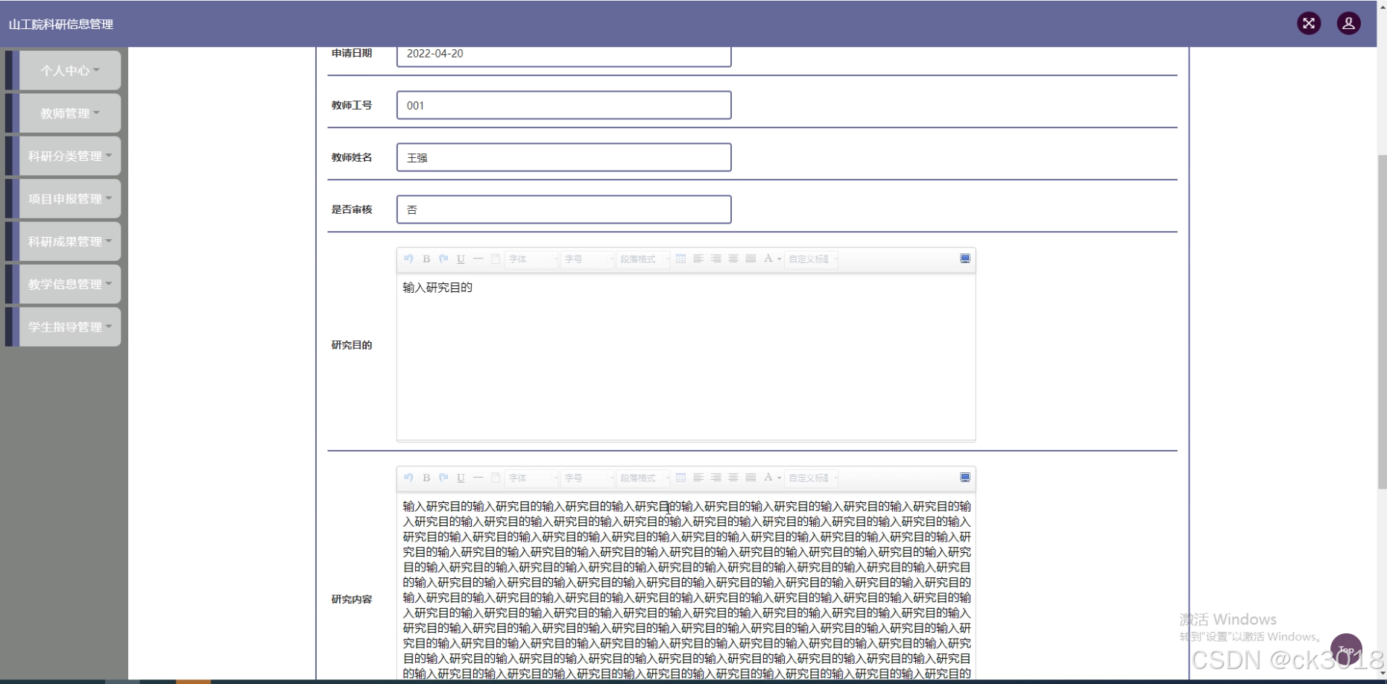Expand the 项目申报管理 sidebar menu
The height and width of the screenshot is (684, 1387).
point(70,198)
